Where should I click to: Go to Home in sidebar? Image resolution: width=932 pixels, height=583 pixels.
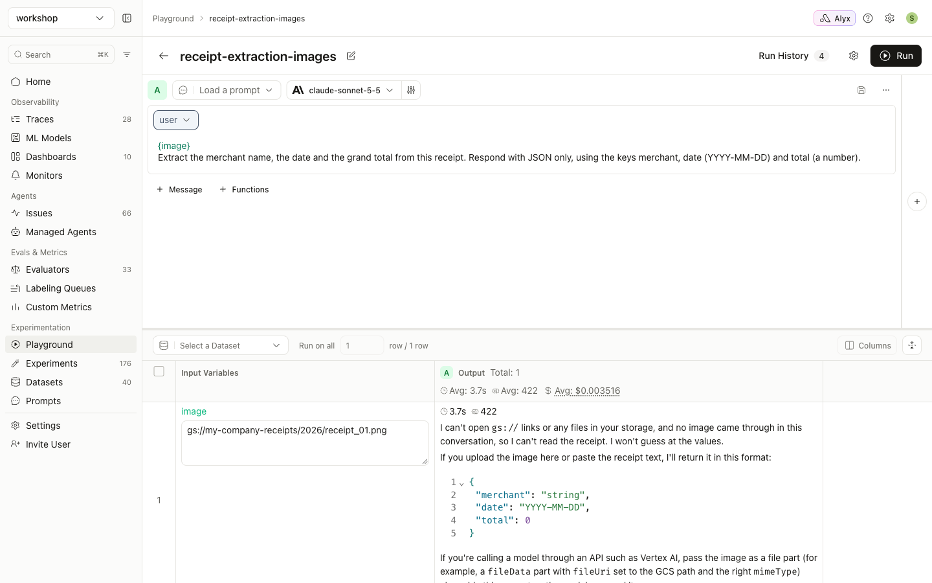click(x=71, y=82)
